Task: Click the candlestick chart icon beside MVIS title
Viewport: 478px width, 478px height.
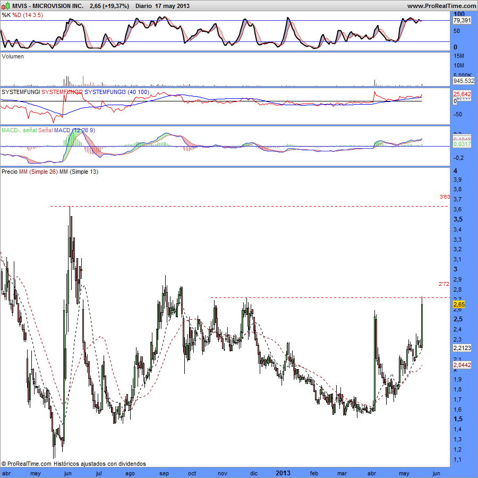Action: (x=5, y=6)
